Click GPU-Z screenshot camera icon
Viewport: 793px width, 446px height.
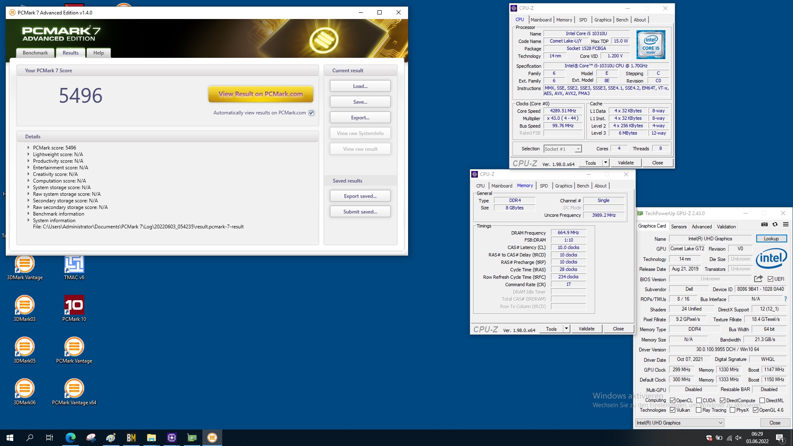click(765, 225)
